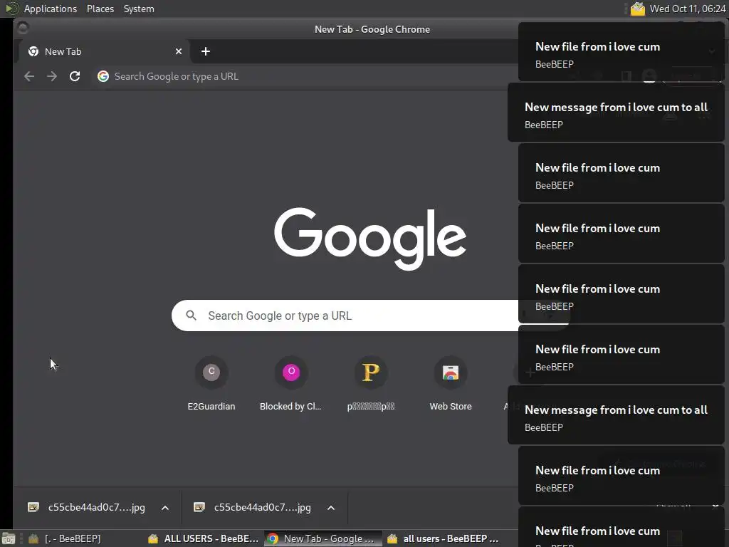Click the window menu icon in Chrome title bar
729x547 pixels.
pyautogui.click(x=23, y=28)
